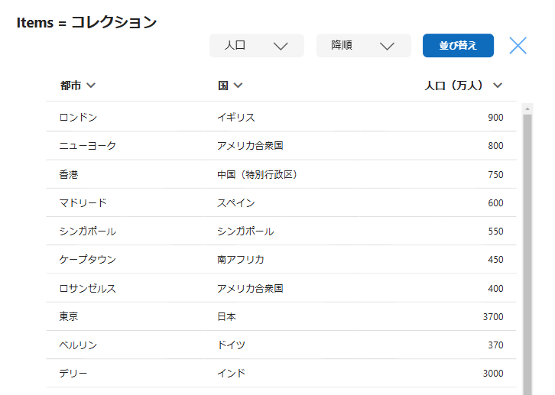Viewport: 555px width, 395px height.
Task: Open the 人口 sort field dropdown
Action: [x=256, y=46]
